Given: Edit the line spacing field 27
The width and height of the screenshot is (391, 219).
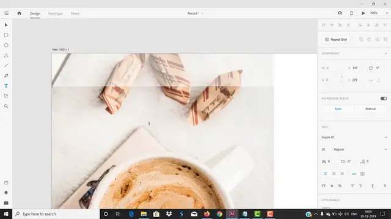Looking at the screenshot, I should click(349, 161).
